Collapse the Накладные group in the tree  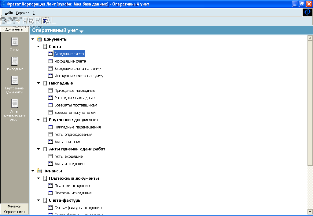[x=38, y=83]
